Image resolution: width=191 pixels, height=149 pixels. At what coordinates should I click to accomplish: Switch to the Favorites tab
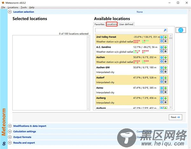tap(99, 24)
